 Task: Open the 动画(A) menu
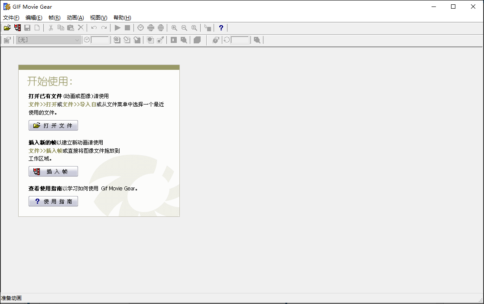[75, 18]
